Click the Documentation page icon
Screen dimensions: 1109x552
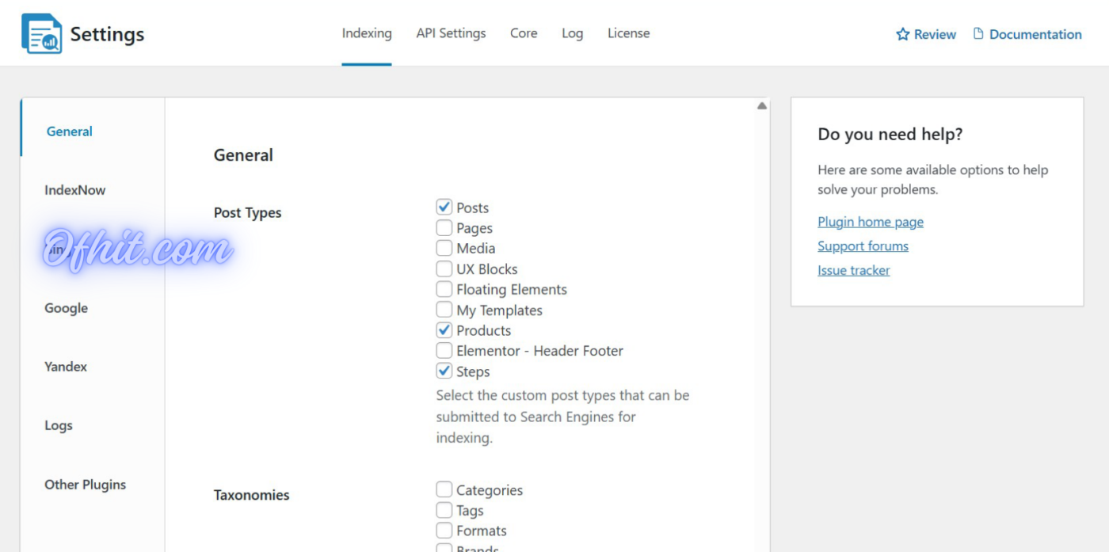(978, 34)
